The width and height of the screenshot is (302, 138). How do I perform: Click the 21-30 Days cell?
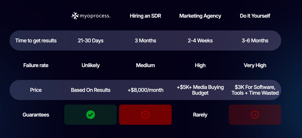pyautogui.click(x=90, y=41)
